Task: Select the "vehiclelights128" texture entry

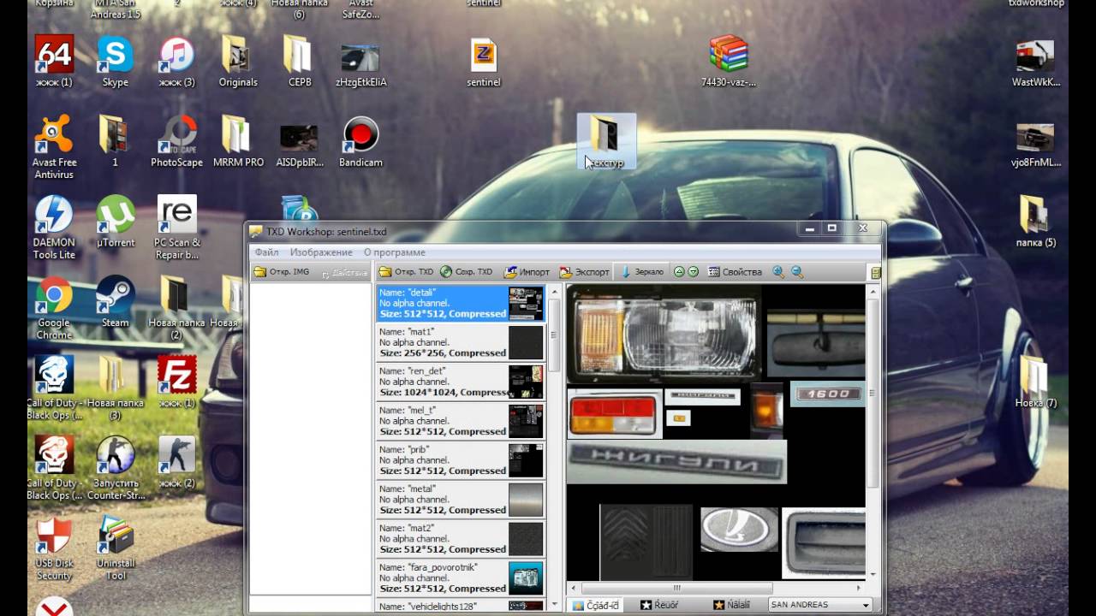Action: pos(461,606)
